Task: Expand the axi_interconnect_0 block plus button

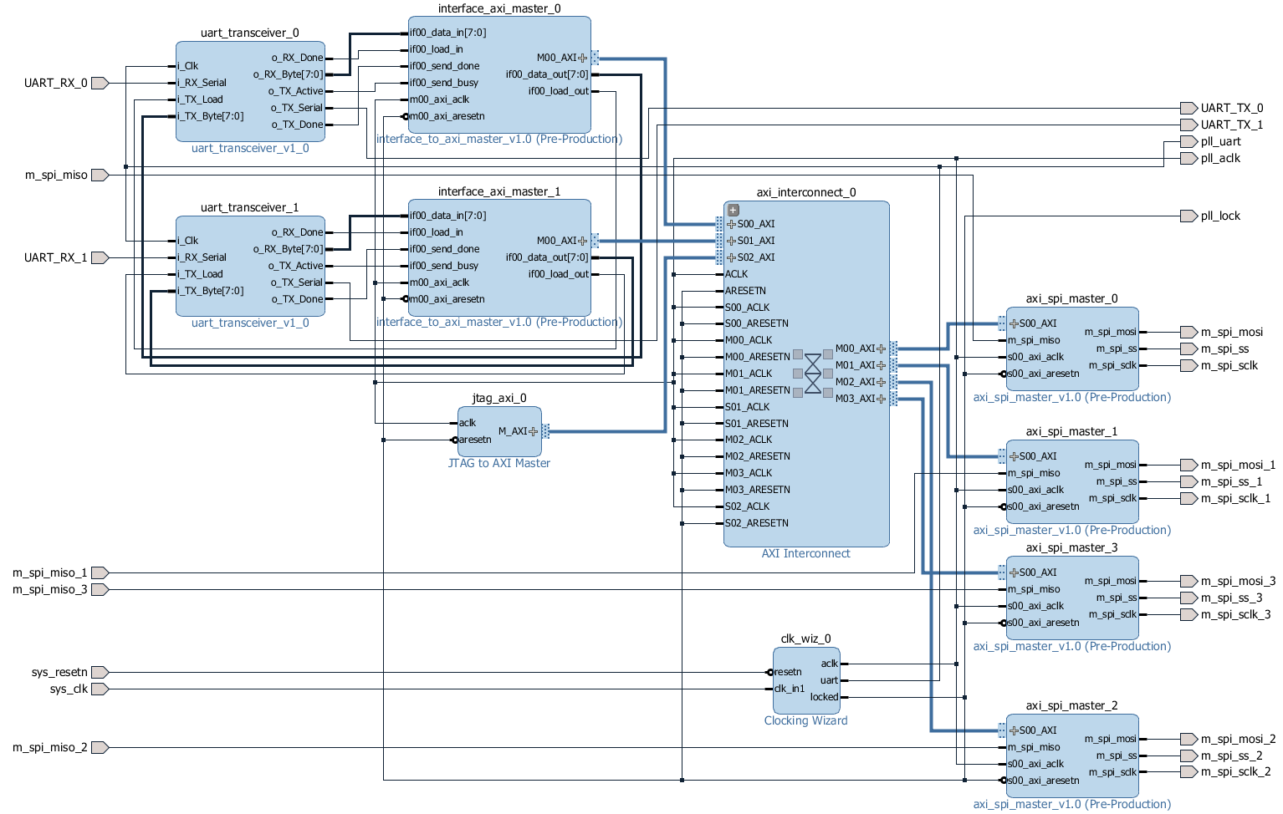Action: tap(734, 211)
